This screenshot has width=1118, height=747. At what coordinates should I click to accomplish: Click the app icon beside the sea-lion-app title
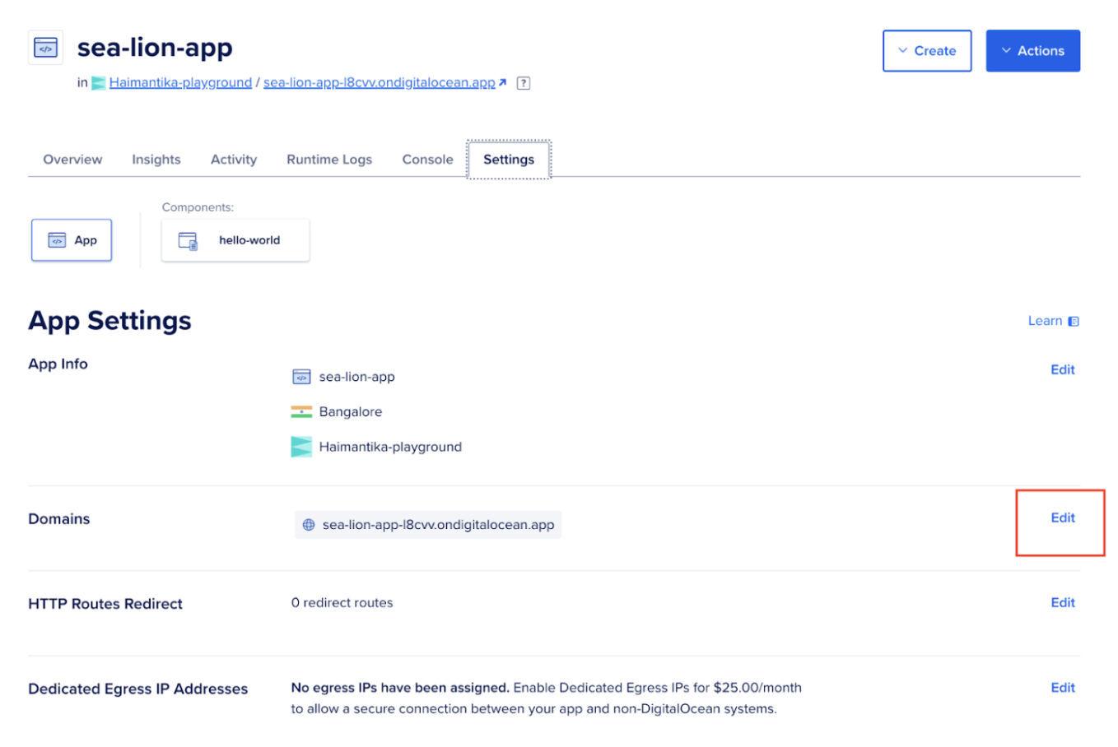(45, 48)
